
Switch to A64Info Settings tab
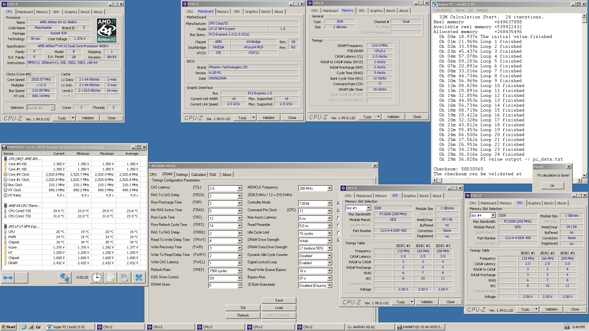point(182,175)
